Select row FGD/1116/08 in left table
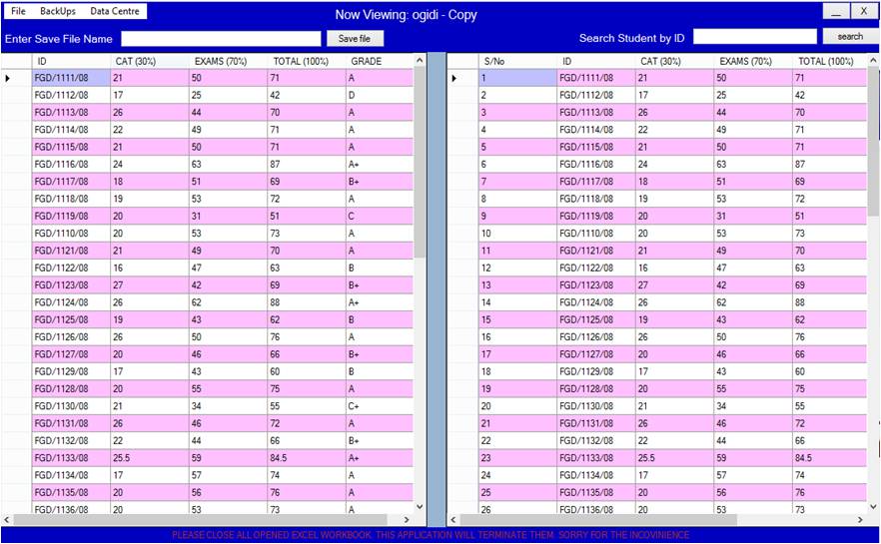 [x=70, y=164]
